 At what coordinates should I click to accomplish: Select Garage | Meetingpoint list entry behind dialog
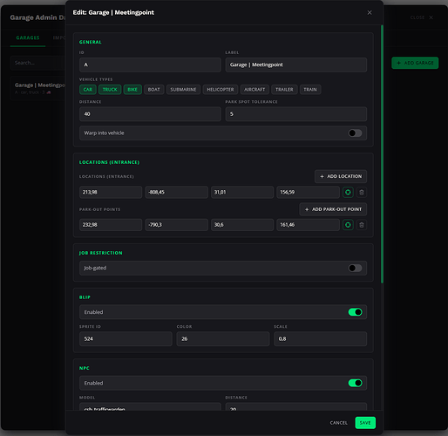coord(37,88)
